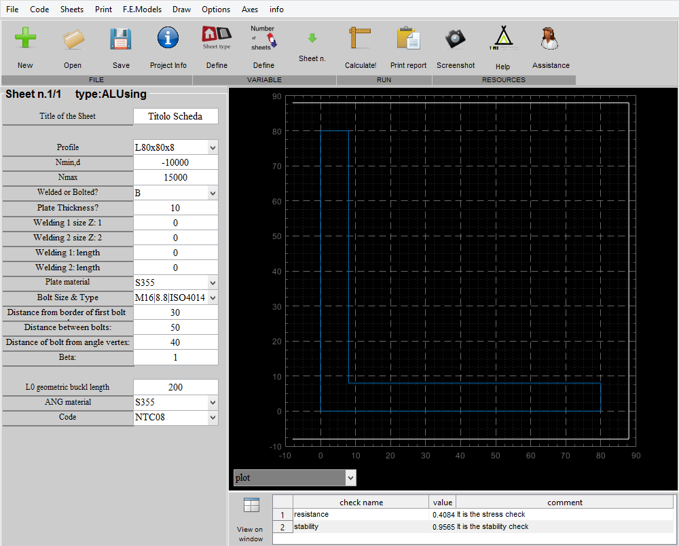
Task: Open a file with the folder icon
Action: pos(73,39)
